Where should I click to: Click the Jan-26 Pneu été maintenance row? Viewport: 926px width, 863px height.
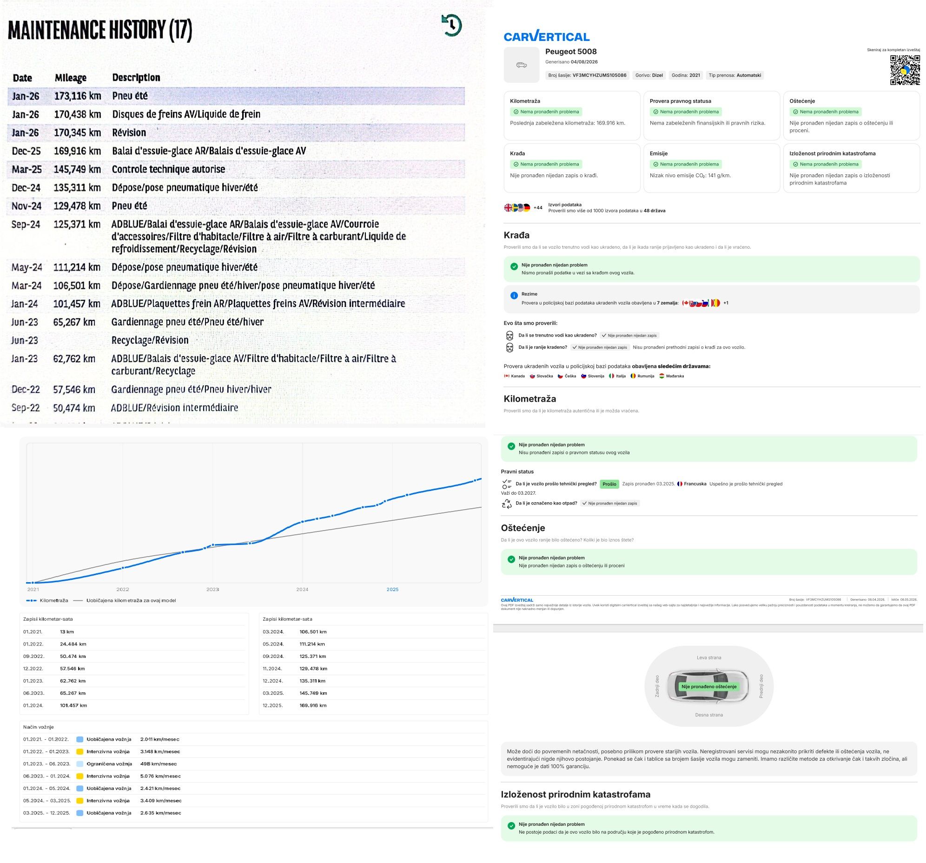tap(236, 95)
